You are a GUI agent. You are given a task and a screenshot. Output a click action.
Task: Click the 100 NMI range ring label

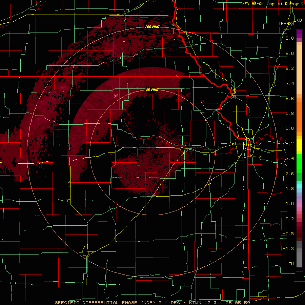pyautogui.click(x=152, y=27)
